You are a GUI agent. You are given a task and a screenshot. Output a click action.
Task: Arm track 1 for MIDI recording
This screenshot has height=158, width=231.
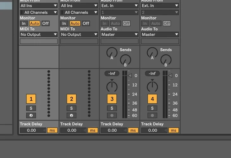(31, 115)
